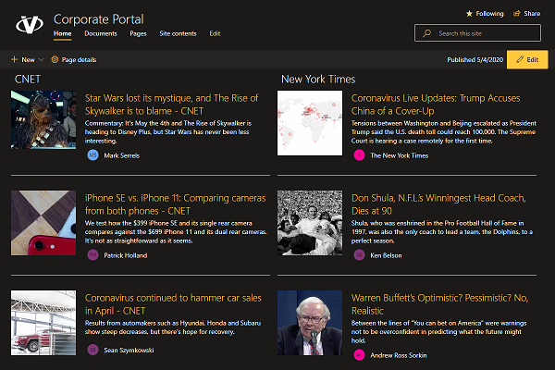
Task: Click the Share text label
Action: [532, 14]
